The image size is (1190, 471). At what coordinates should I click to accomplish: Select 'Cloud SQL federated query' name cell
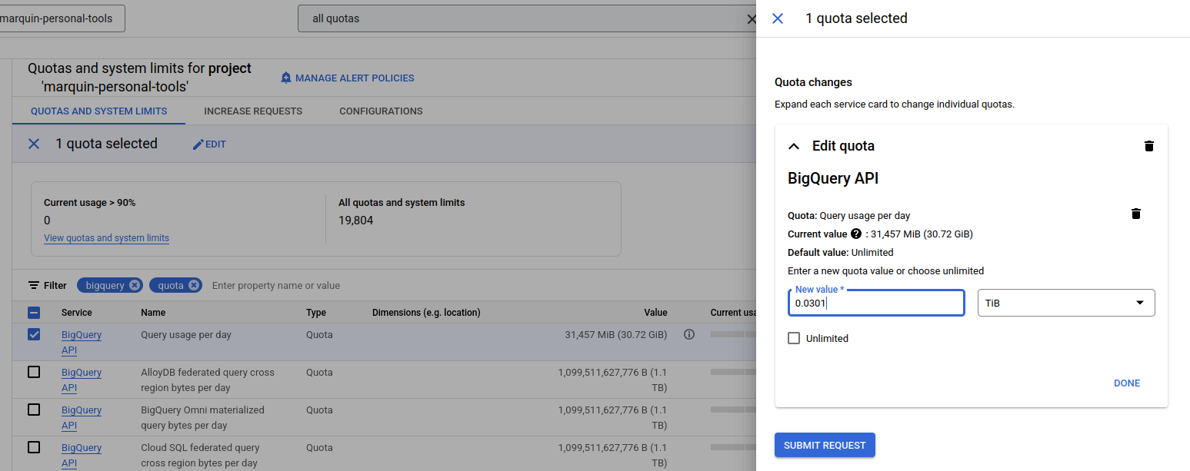point(200,456)
